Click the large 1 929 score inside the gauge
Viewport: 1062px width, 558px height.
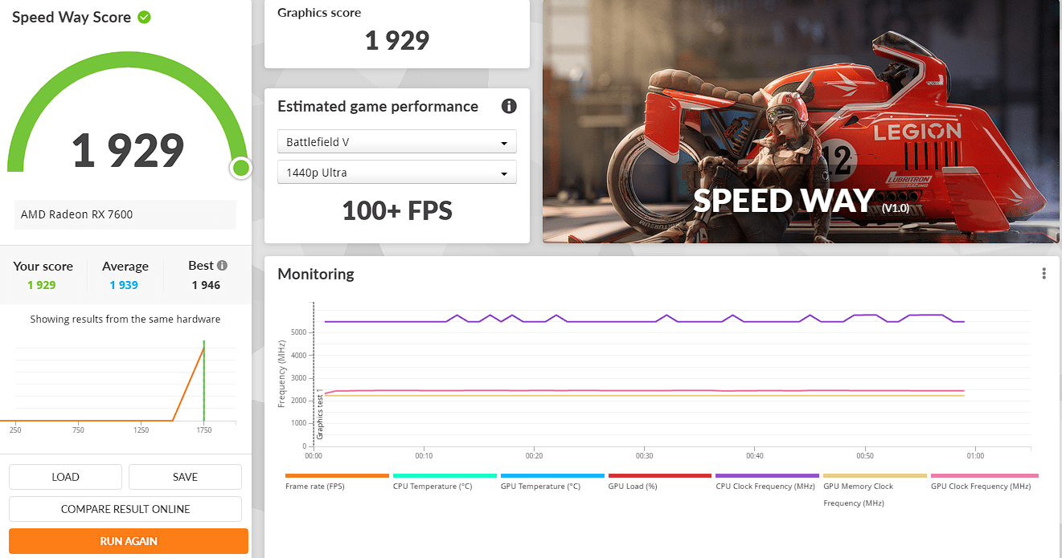129,150
